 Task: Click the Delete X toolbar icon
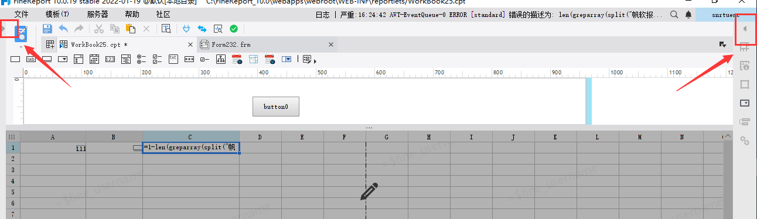pos(146,28)
